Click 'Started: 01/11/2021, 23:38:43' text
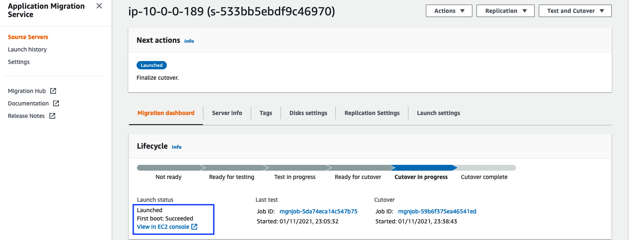633x240 pixels. pos(416,221)
